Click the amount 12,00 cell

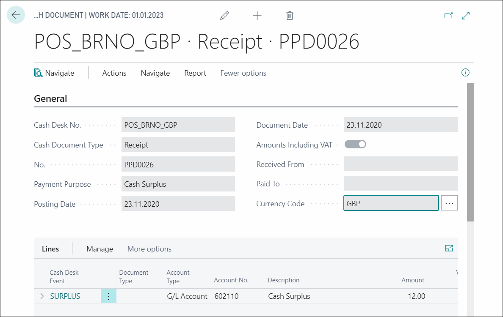click(x=416, y=296)
